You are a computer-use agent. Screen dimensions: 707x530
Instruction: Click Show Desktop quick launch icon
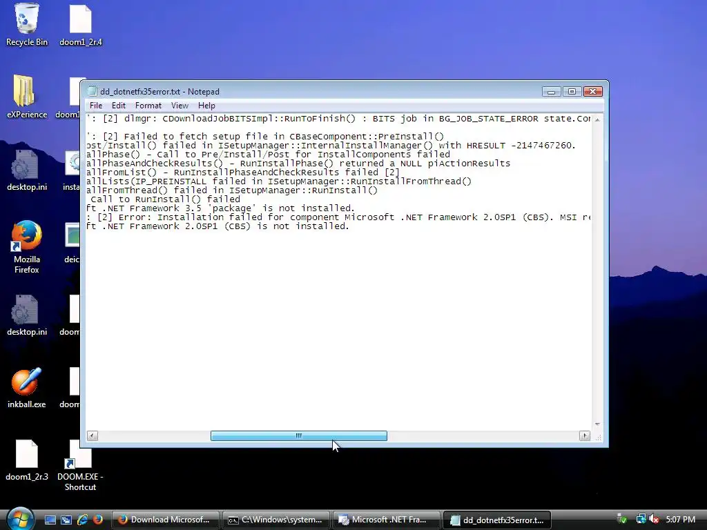[50, 520]
